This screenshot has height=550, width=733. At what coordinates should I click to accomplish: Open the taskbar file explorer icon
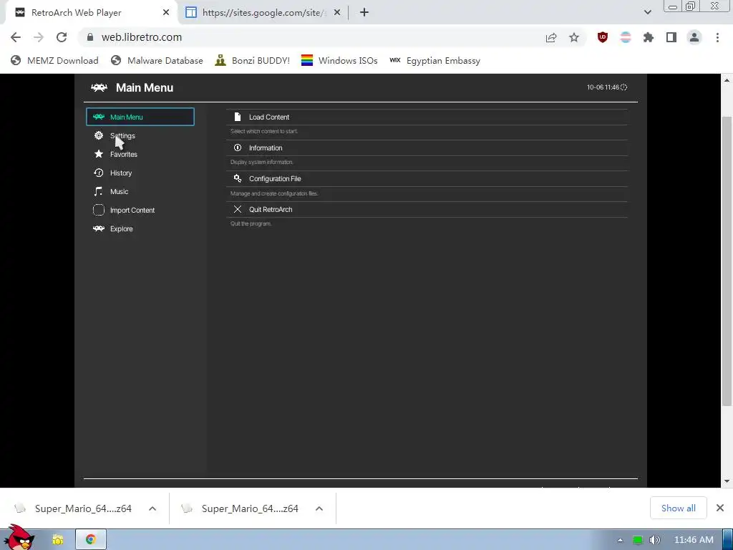(57, 540)
